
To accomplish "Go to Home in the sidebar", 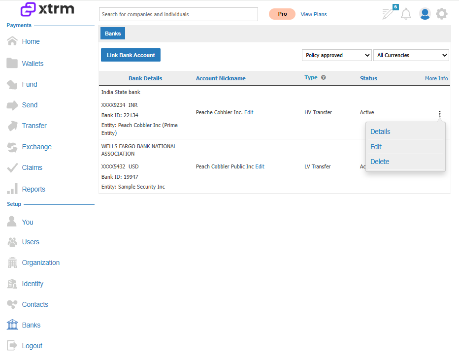I will click(x=31, y=41).
